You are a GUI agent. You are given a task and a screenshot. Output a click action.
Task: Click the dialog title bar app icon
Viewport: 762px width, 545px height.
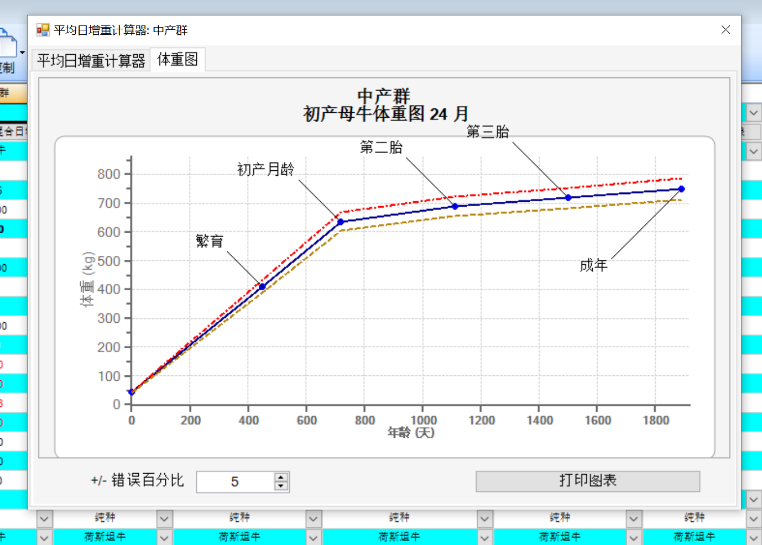point(43,30)
